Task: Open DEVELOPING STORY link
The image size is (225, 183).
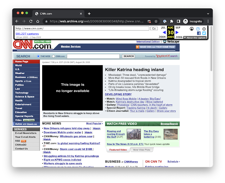Action: point(118,94)
